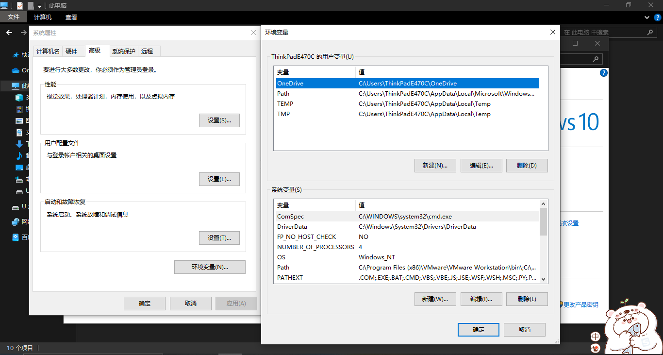Click 删除(L) for system variables
Viewport: 663px width, 355px height.
coord(527,299)
